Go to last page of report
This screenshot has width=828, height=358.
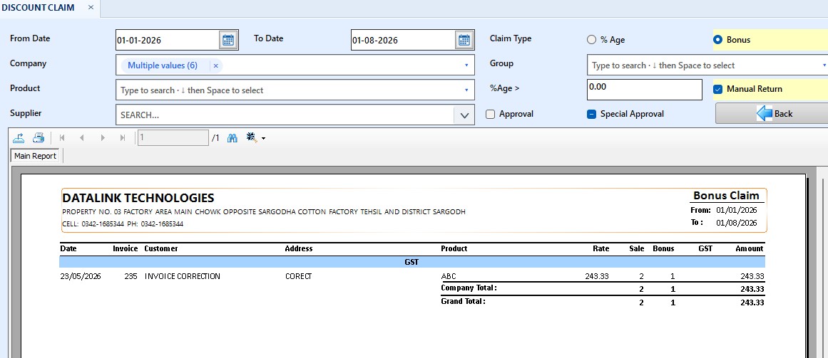coord(123,138)
